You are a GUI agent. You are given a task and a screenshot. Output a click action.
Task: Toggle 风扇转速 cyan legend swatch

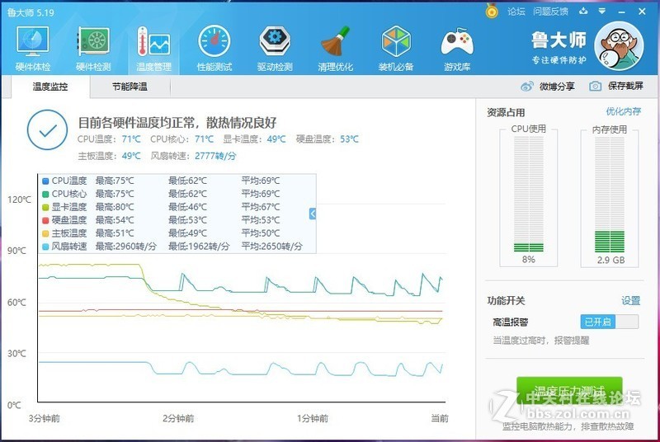(x=45, y=247)
